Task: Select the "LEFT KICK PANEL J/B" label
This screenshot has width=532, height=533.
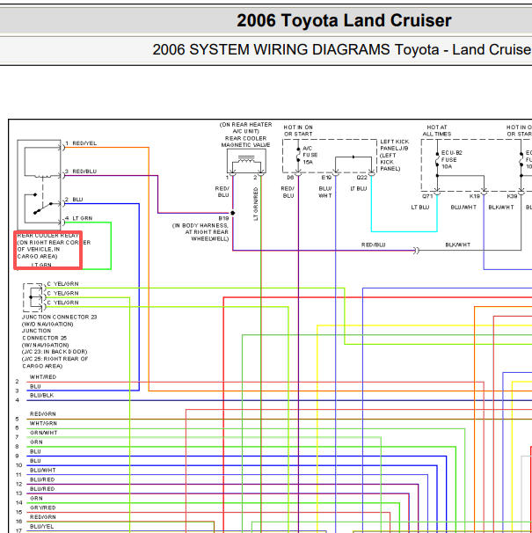Action: (394, 145)
